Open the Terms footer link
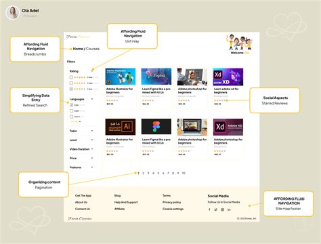 [x=167, y=196]
